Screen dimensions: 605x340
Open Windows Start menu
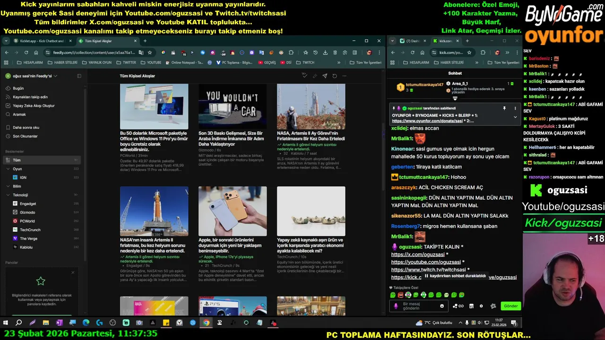coord(6,323)
